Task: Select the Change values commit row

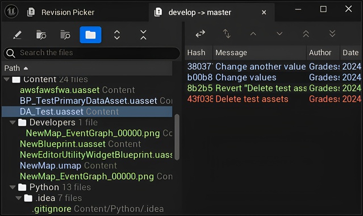Action: point(274,77)
